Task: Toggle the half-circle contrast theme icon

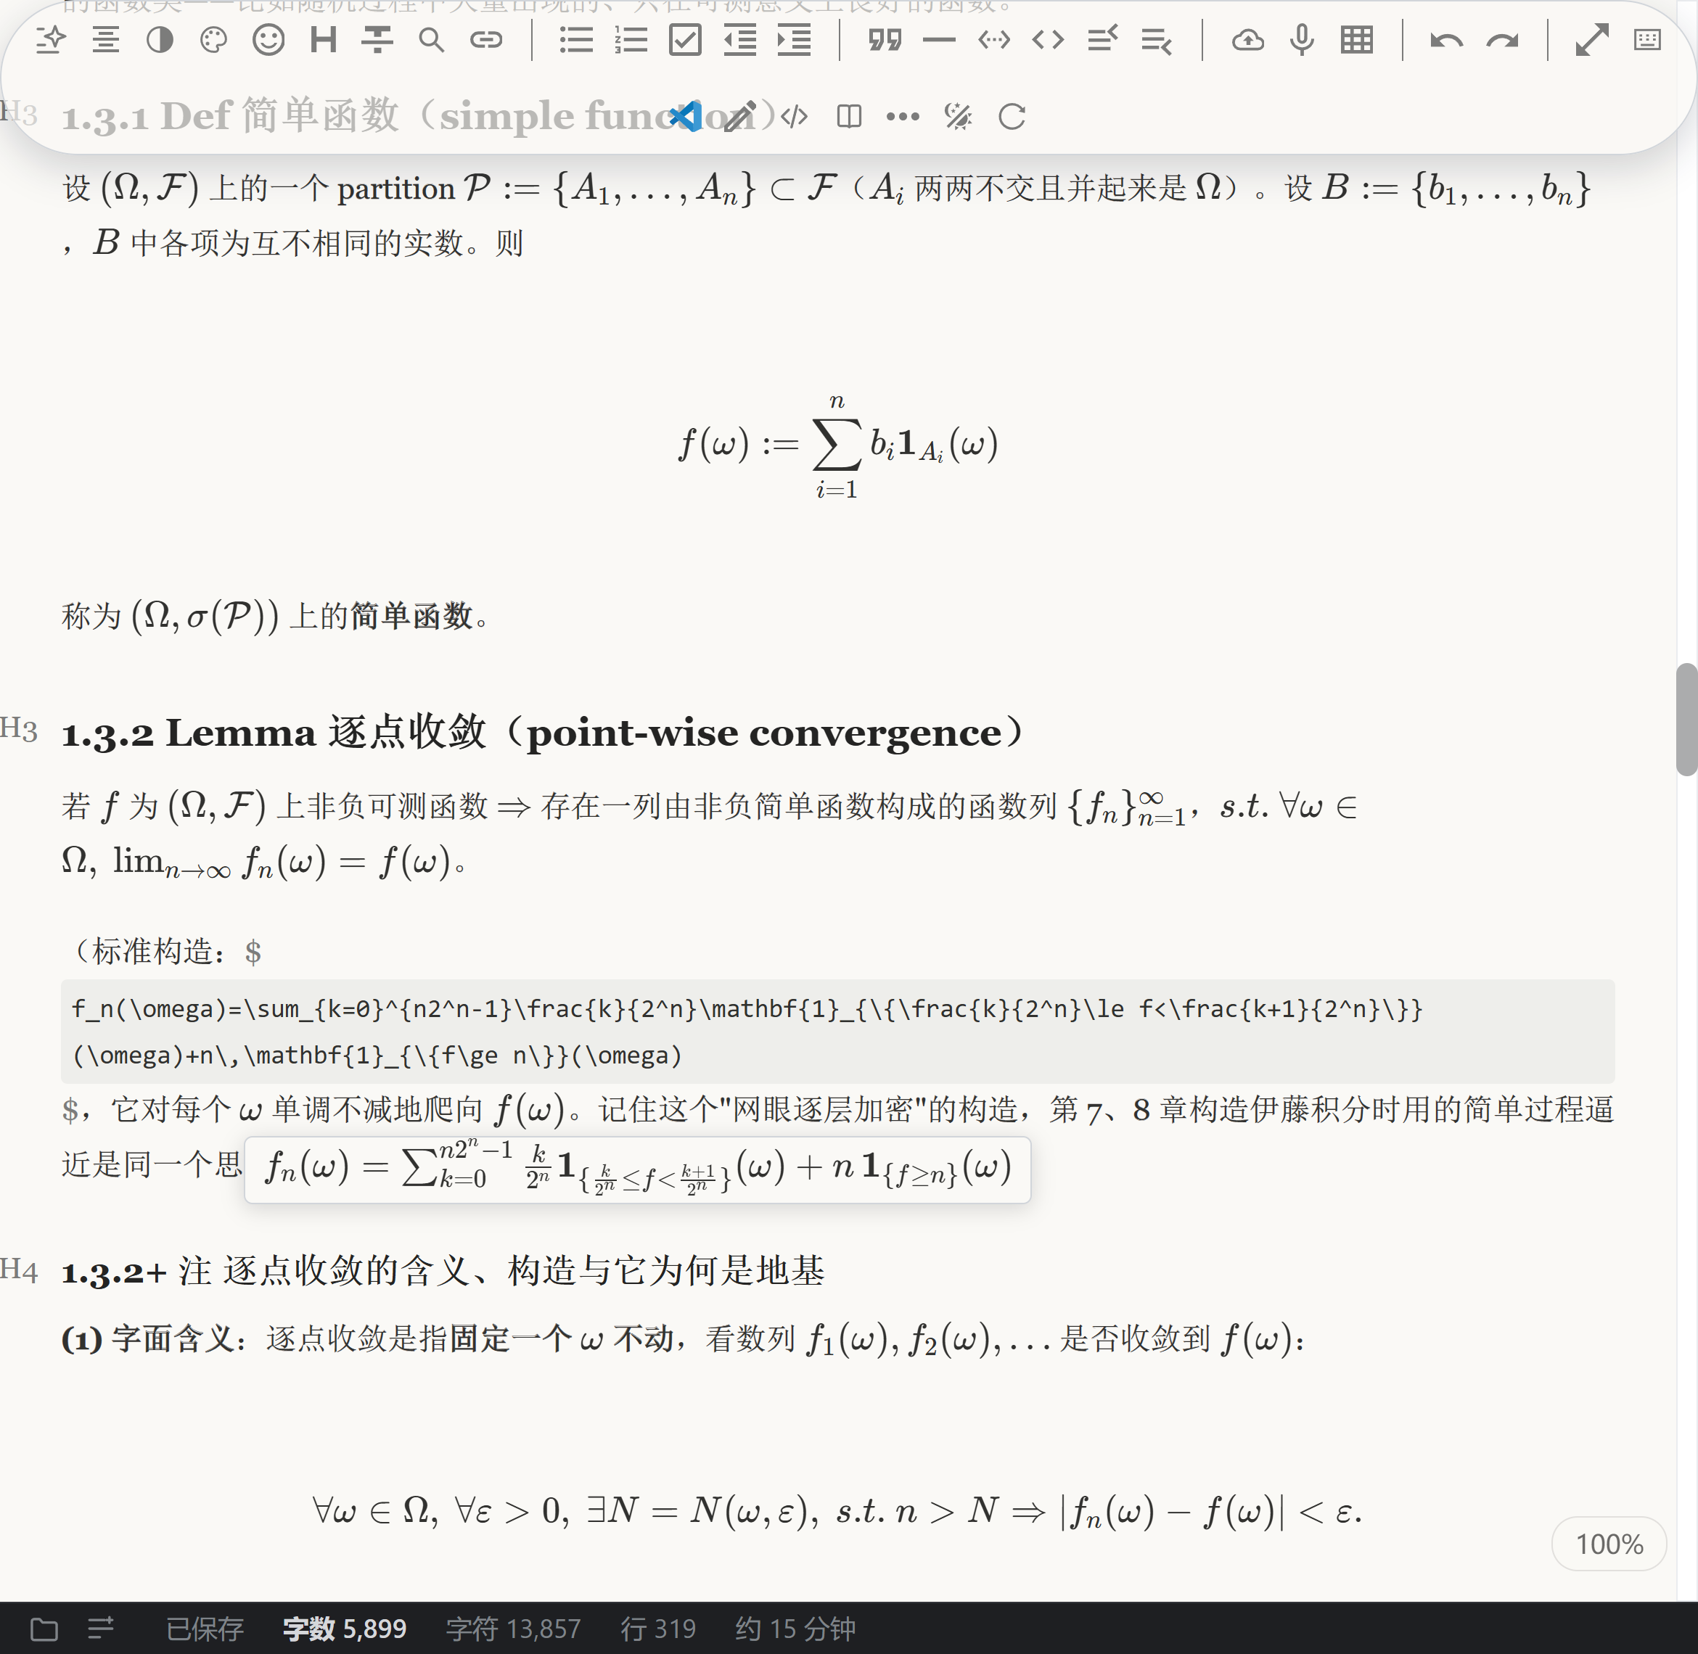Action: coord(160,40)
